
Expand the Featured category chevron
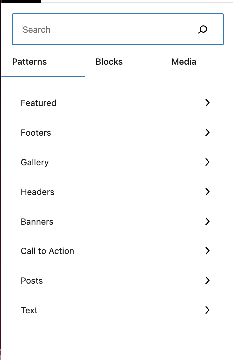[x=207, y=103]
